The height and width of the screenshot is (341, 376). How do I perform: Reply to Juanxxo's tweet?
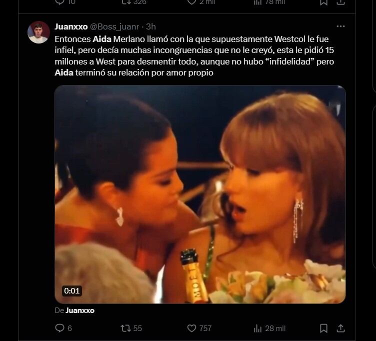60,328
